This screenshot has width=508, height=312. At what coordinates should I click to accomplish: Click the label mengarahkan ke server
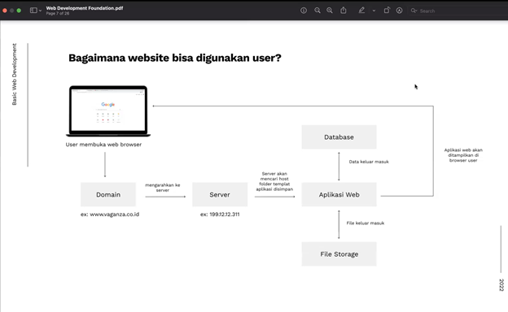(x=163, y=188)
